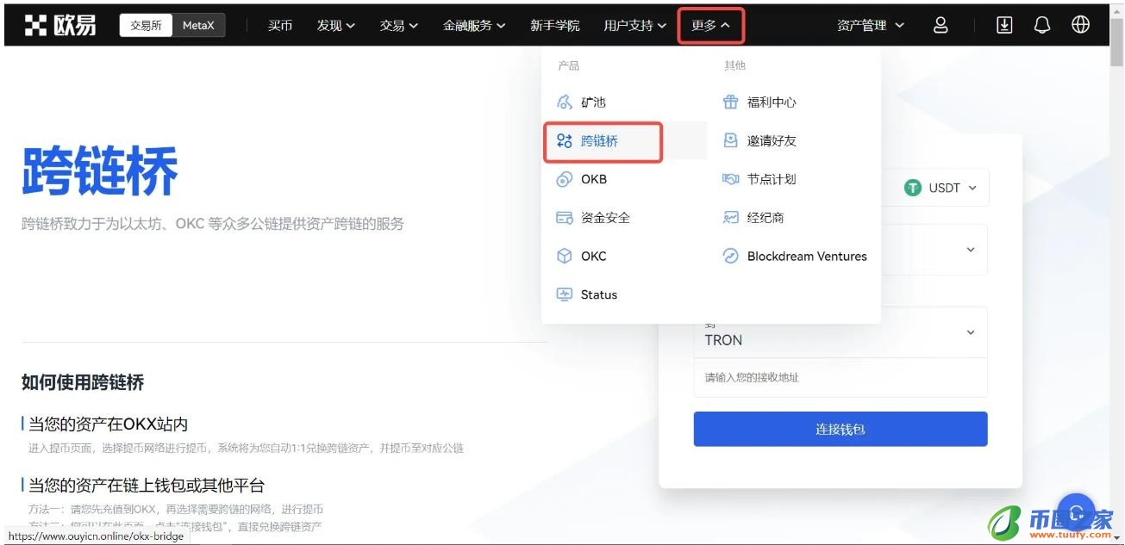Open the notifications bell
This screenshot has width=1125, height=545.
coord(1042,26)
